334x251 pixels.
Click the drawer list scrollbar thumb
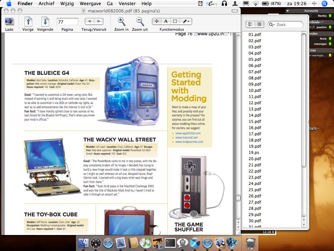click(x=304, y=100)
